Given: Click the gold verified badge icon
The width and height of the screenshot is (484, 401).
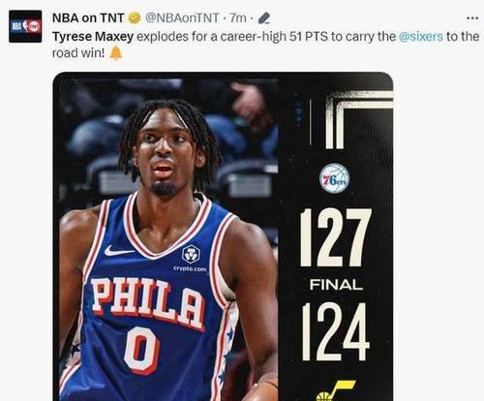Looking at the screenshot, I should pos(134,17).
